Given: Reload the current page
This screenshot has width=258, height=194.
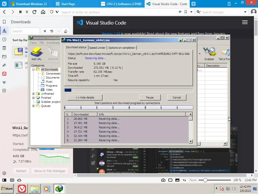Looking at the screenshot, I should coord(34,12).
